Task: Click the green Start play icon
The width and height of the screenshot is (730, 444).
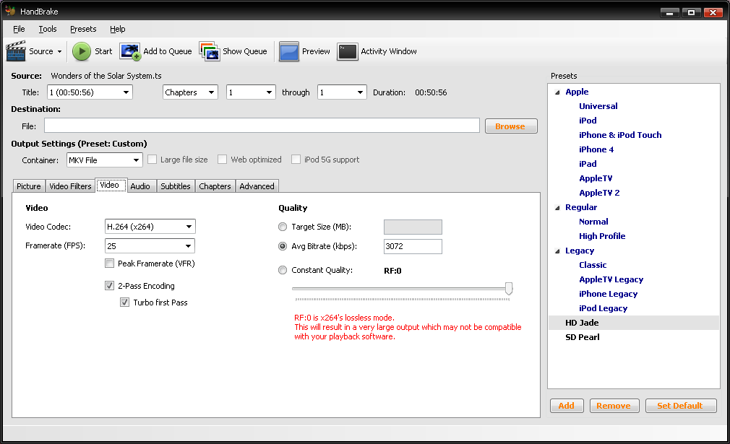Action: coord(82,51)
